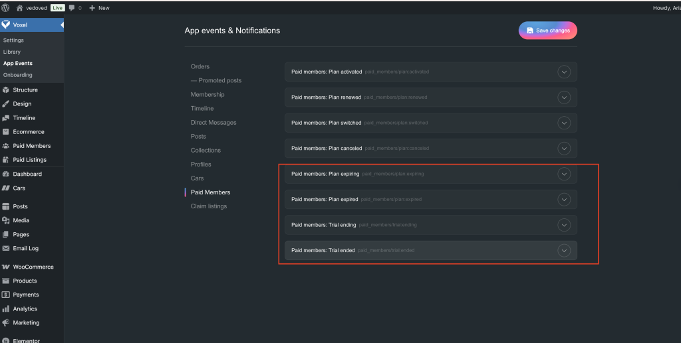
Task: Expand the Plan activated event
Action: (564, 72)
